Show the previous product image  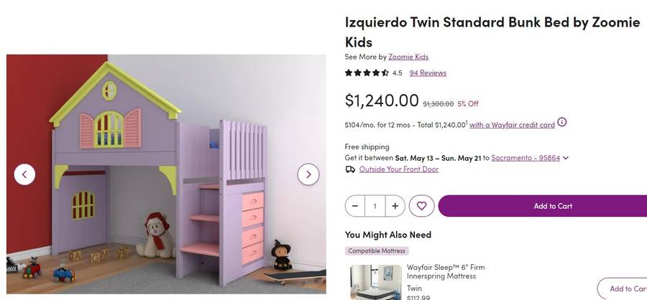pos(24,174)
